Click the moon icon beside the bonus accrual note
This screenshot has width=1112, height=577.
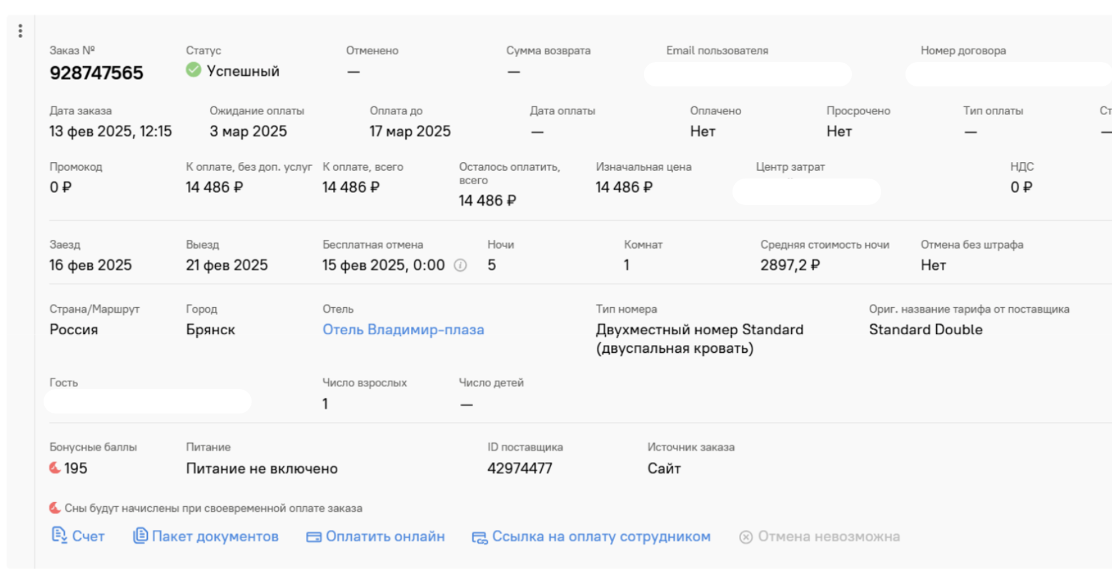click(55, 508)
